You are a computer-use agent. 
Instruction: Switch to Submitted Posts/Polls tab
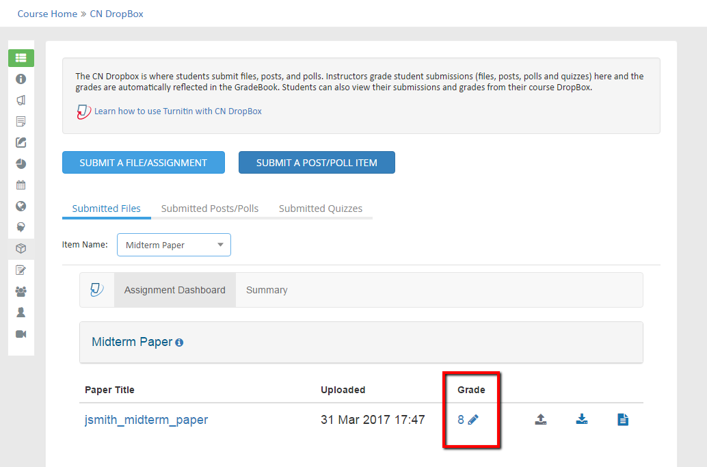click(210, 209)
